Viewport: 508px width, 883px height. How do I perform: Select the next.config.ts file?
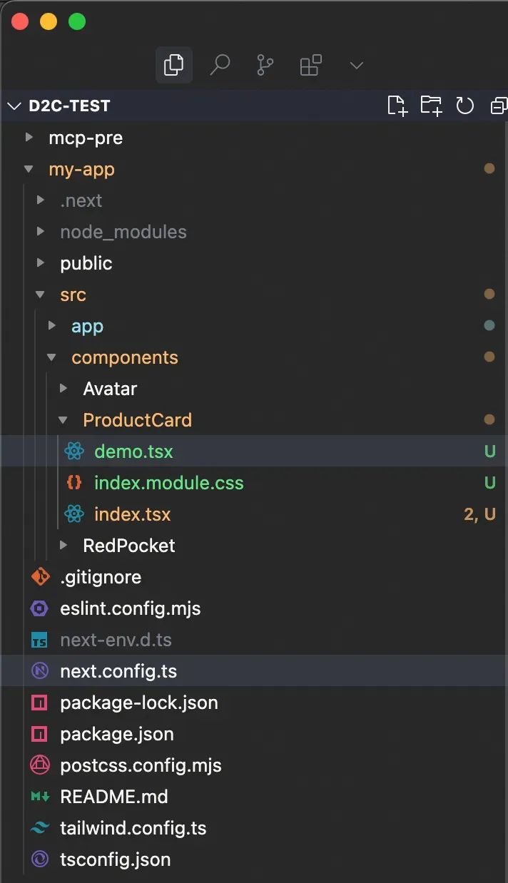point(118,671)
